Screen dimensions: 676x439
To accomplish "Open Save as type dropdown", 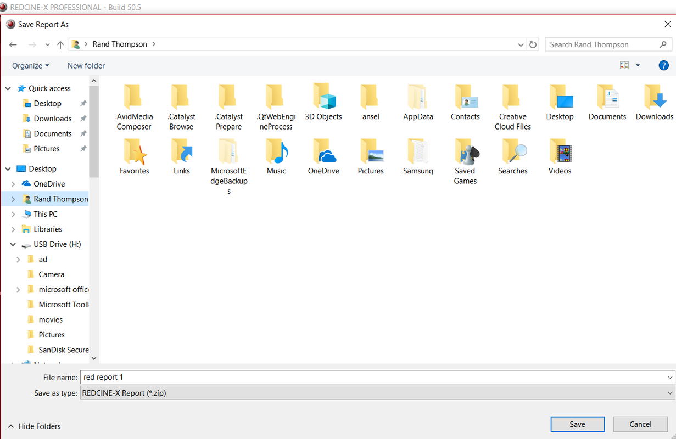I will (x=670, y=393).
